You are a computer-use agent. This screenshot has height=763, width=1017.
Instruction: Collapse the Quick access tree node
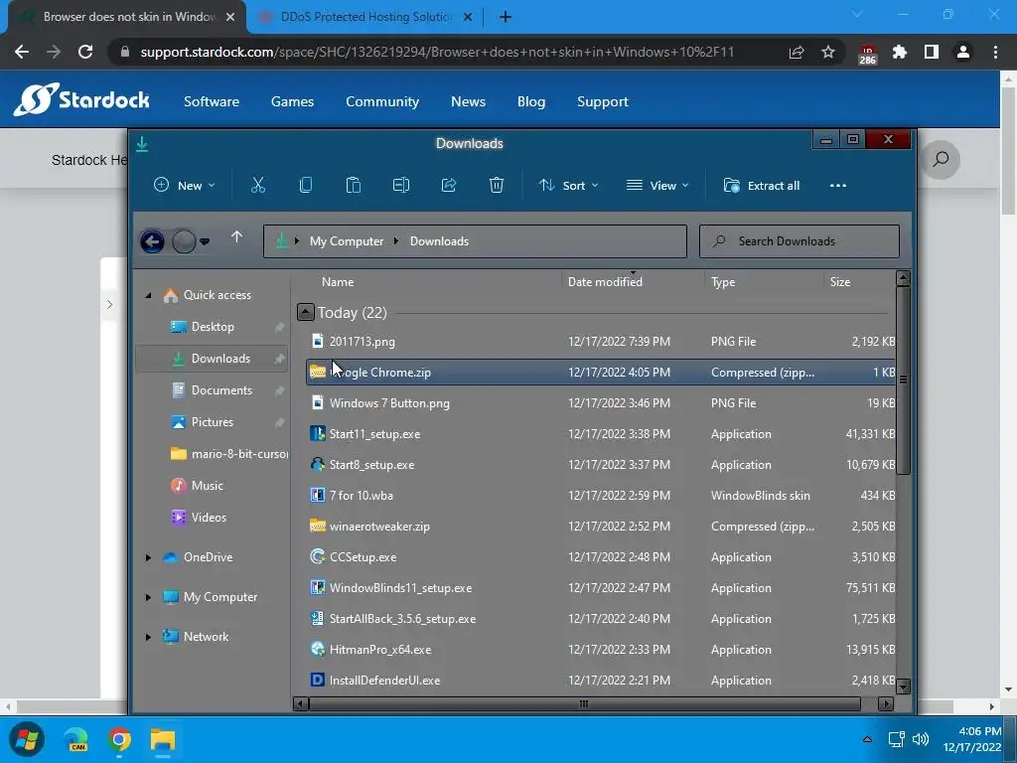[148, 295]
